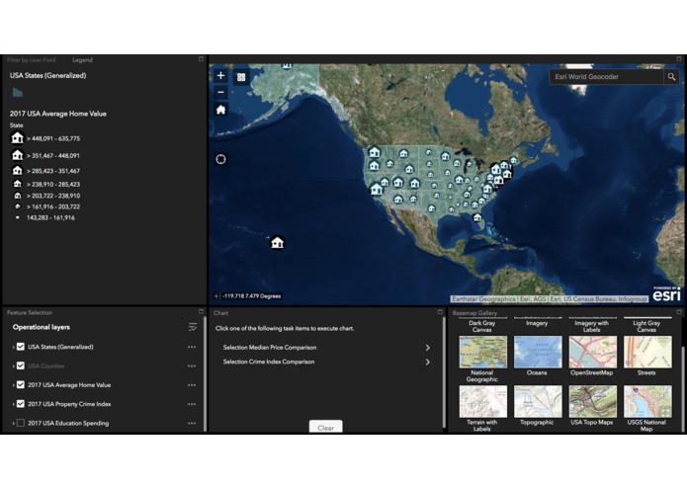This screenshot has width=687, height=488.
Task: Click the esri logo on the map
Action: (x=666, y=294)
